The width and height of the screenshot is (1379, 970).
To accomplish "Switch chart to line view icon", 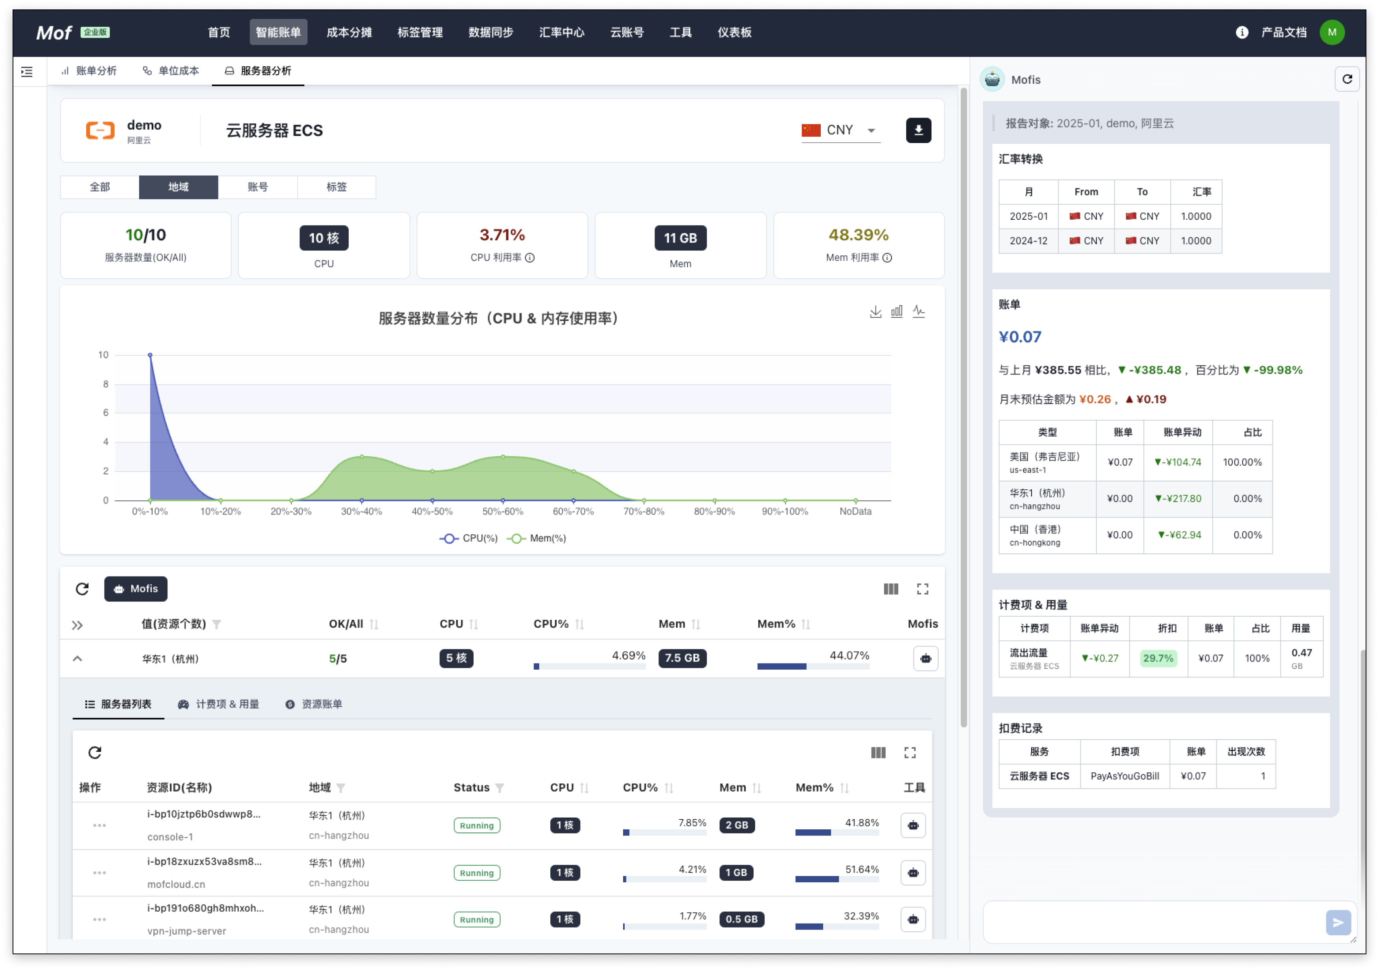I will click(918, 312).
